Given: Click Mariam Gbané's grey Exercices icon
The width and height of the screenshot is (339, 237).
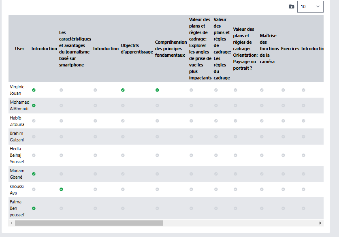Looking at the screenshot, I should 283,174.
